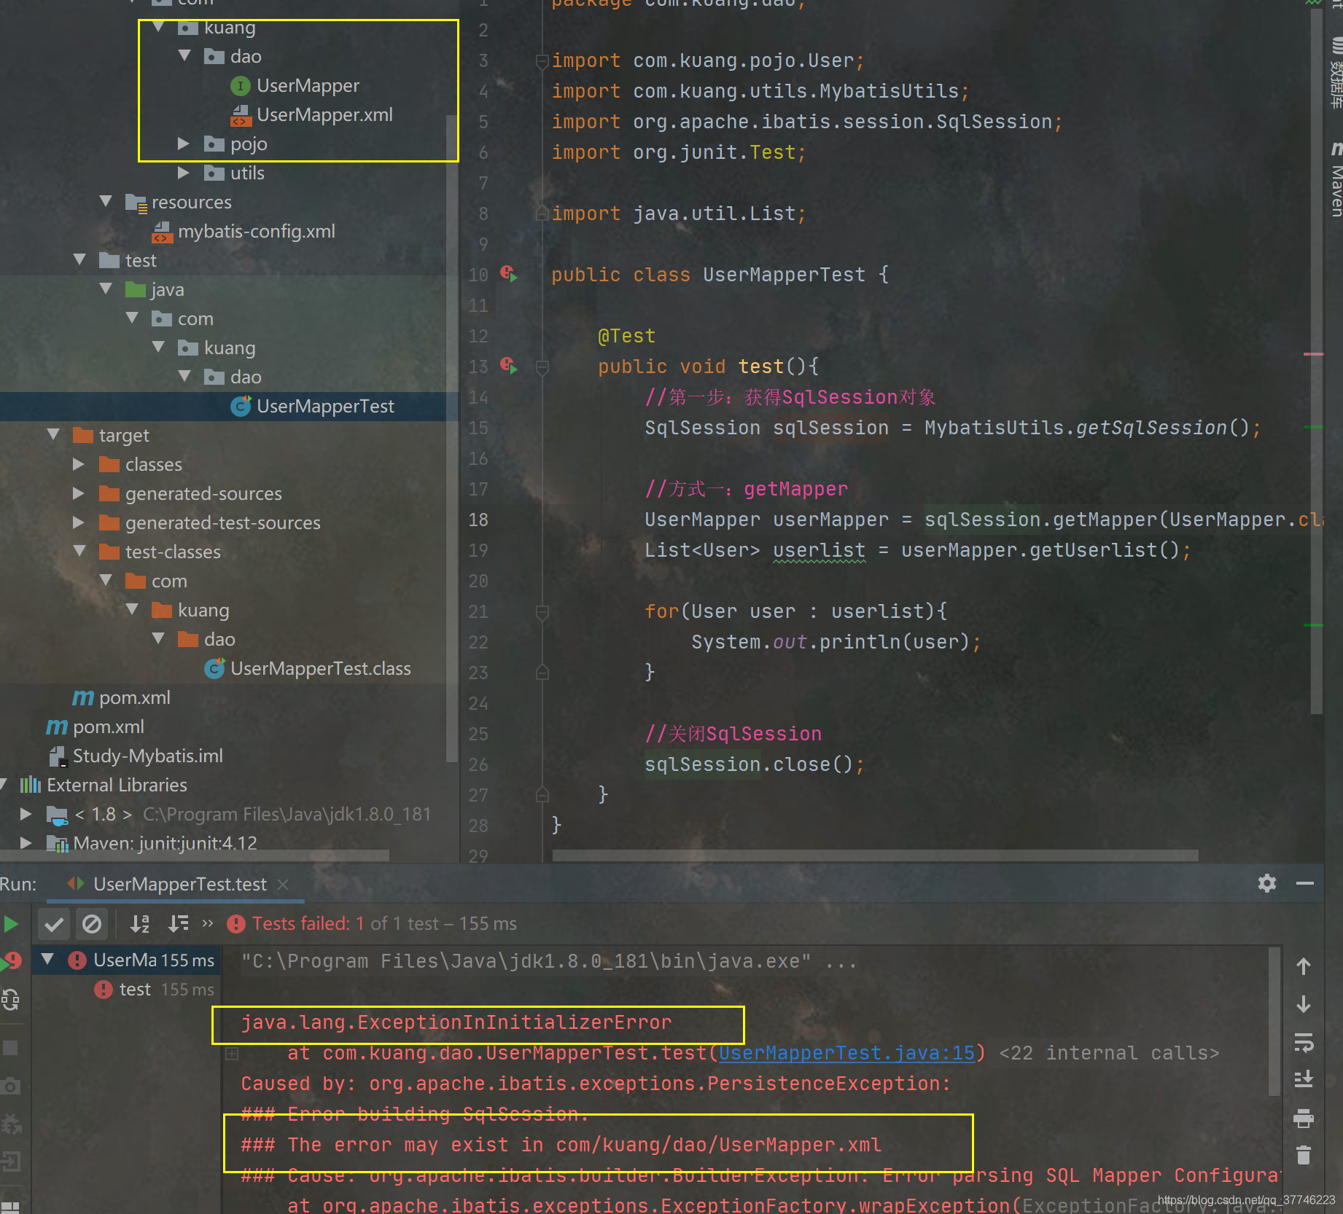Open Run panel settings gear
The height and width of the screenshot is (1214, 1343).
point(1267,883)
